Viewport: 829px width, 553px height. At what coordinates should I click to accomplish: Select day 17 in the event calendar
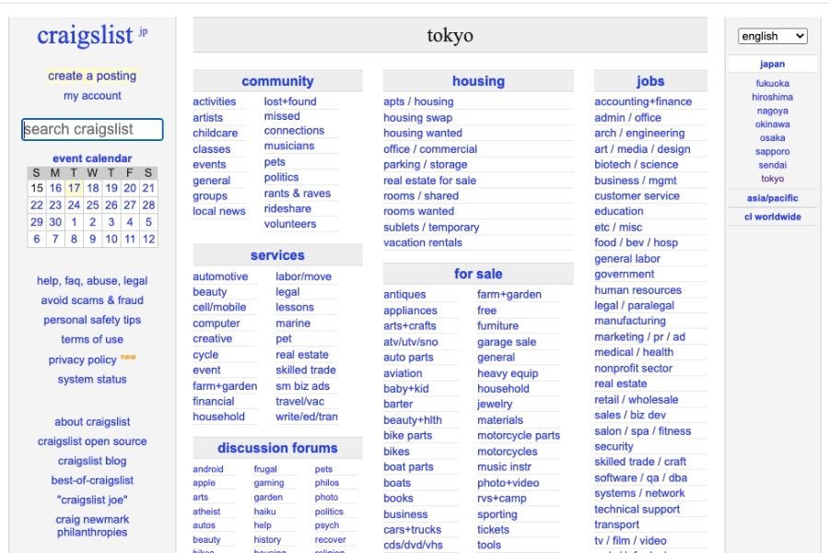[74, 188]
